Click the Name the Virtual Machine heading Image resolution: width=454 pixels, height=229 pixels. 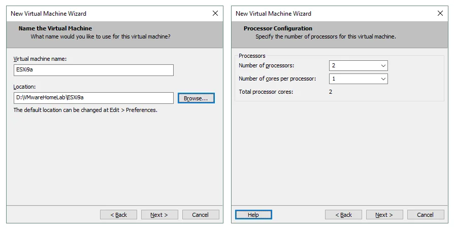[55, 28]
